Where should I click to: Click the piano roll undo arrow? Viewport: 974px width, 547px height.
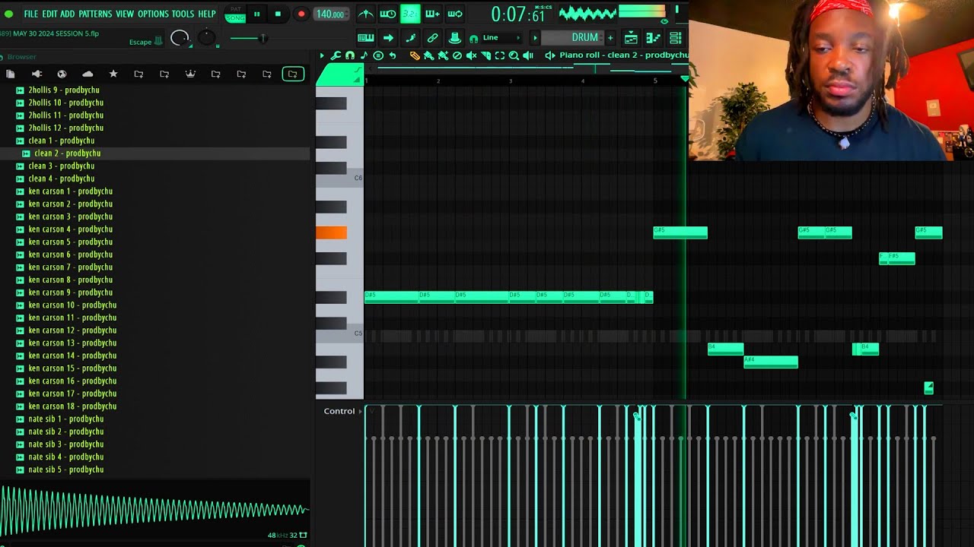(393, 55)
